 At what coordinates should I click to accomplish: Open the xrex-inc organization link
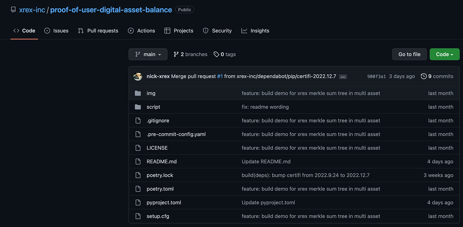point(32,10)
